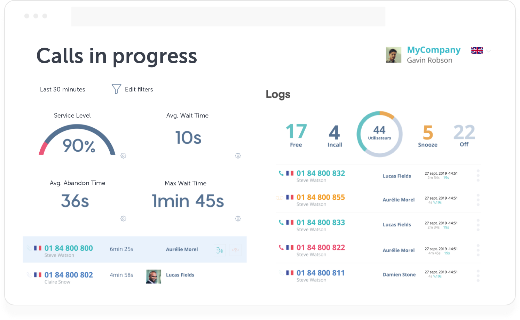
Task: Click the 36s average abandon time value
Action: (75, 201)
